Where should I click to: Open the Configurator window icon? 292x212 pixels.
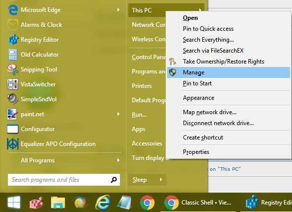pos(13,129)
